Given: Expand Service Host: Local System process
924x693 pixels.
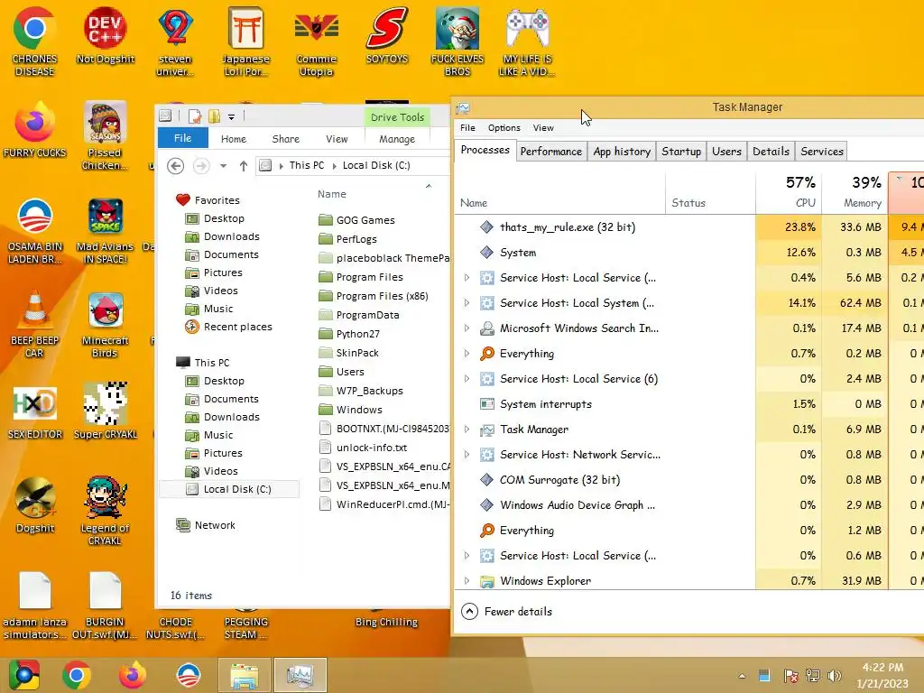Looking at the screenshot, I should pyautogui.click(x=467, y=303).
